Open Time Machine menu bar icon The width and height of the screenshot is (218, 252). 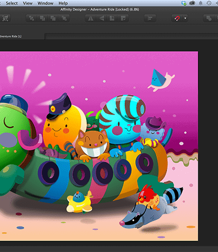click(x=209, y=3)
